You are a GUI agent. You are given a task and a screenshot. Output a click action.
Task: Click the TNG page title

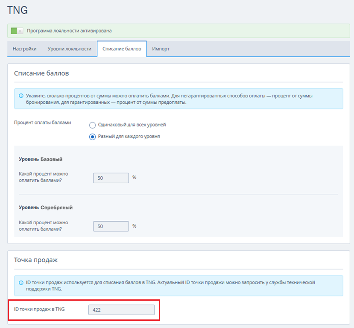point(18,10)
